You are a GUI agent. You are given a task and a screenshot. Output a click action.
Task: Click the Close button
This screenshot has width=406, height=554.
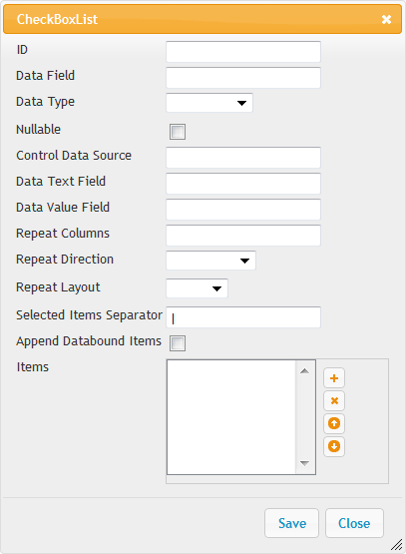[354, 523]
